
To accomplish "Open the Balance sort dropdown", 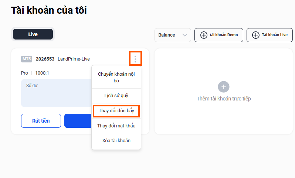I will [x=172, y=35].
